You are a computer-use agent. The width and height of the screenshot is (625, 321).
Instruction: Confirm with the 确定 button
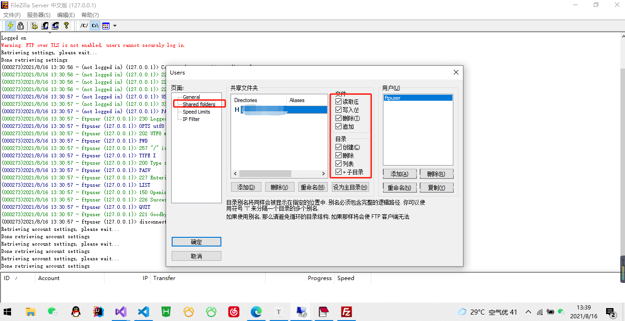click(x=197, y=242)
